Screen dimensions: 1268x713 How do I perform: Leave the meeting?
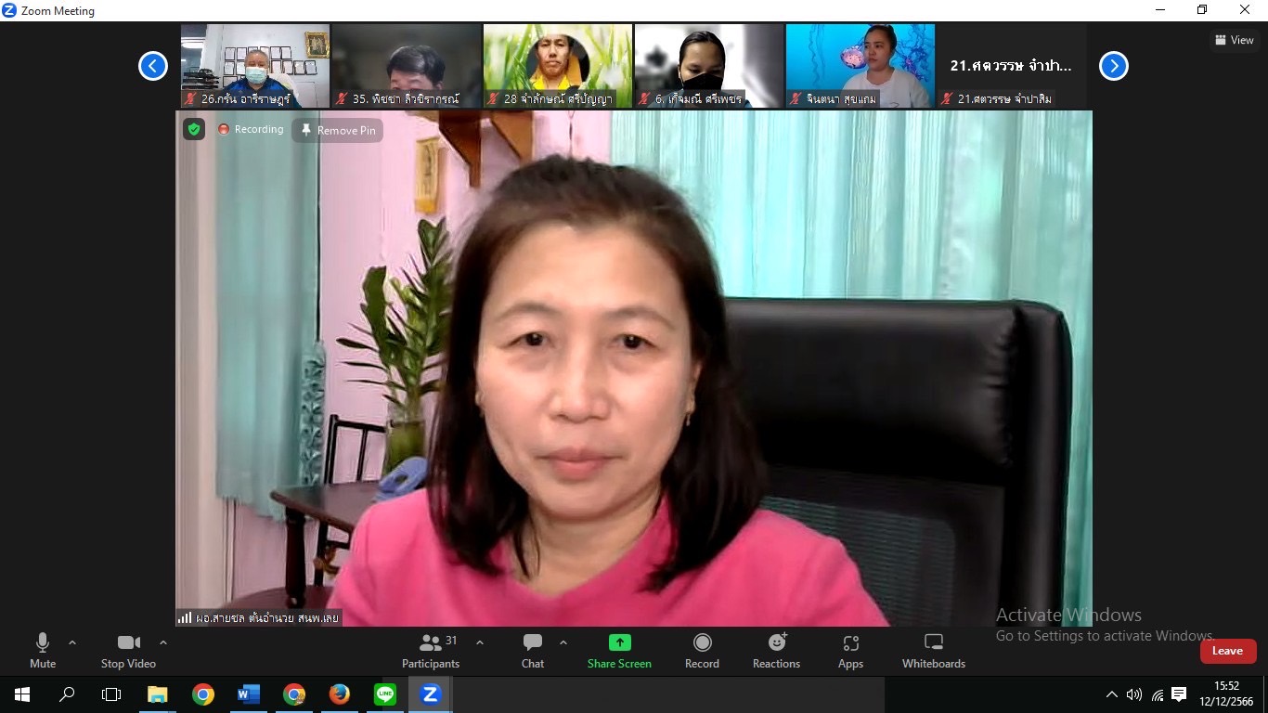coord(1227,651)
